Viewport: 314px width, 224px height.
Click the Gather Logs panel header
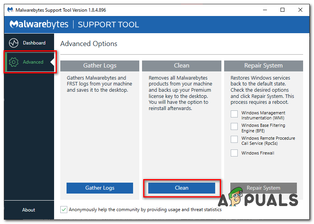click(100, 66)
